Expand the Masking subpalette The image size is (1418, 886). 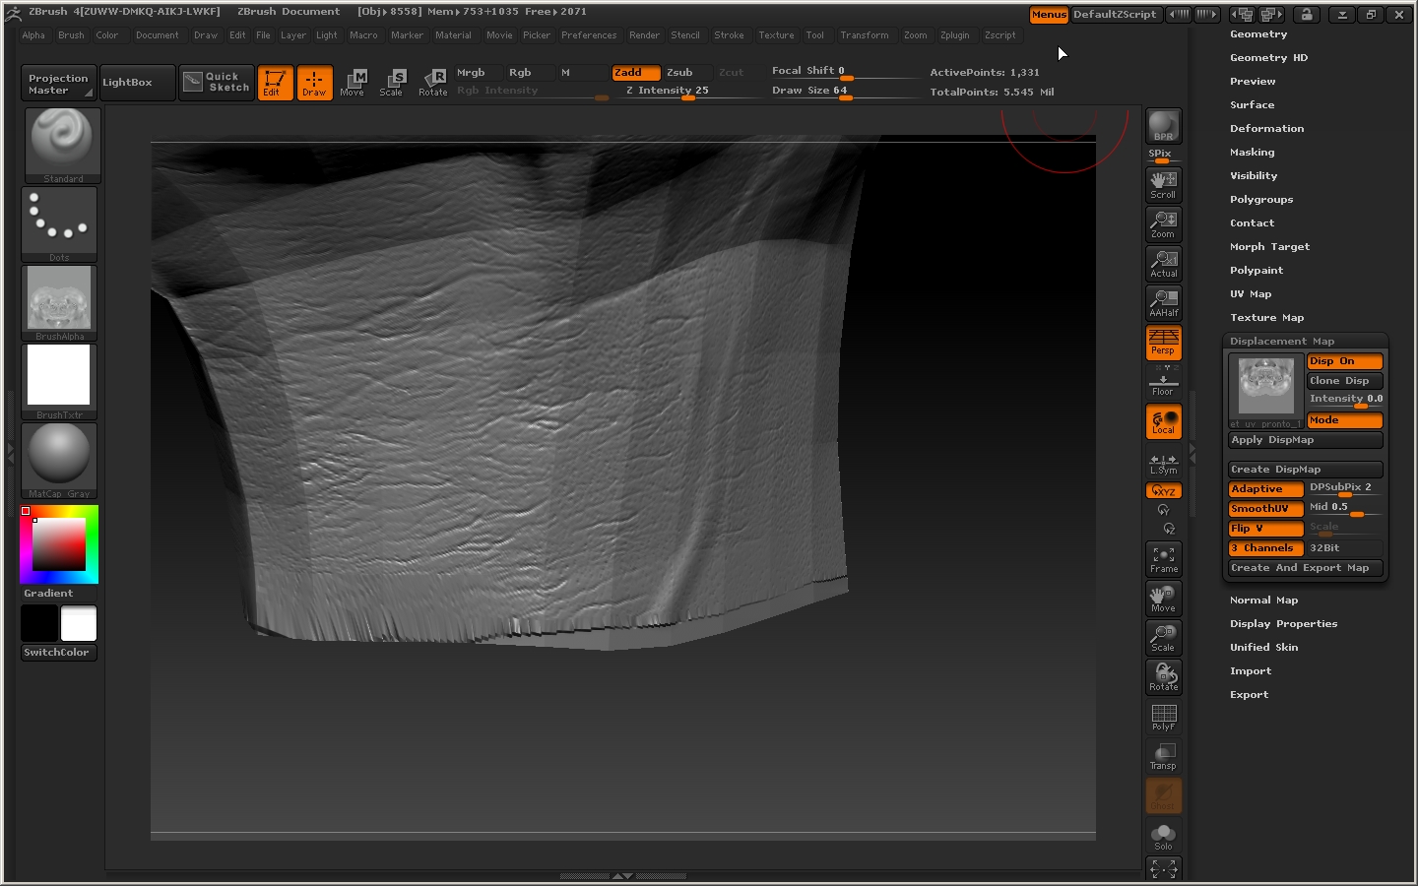[x=1252, y=152]
